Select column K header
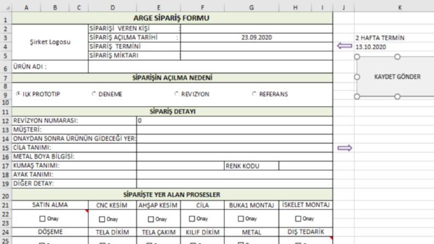The width and height of the screenshot is (434, 244). click(x=400, y=8)
